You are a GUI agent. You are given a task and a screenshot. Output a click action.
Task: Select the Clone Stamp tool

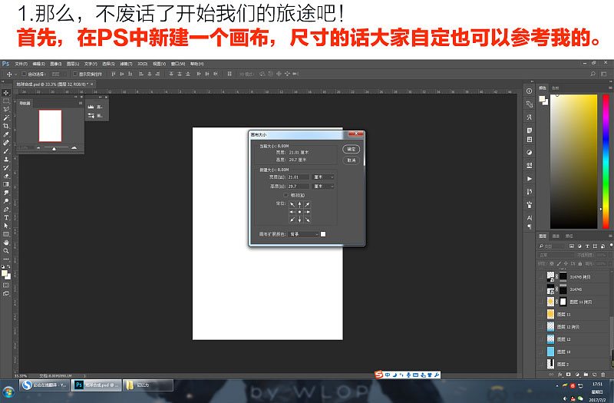[x=6, y=159]
